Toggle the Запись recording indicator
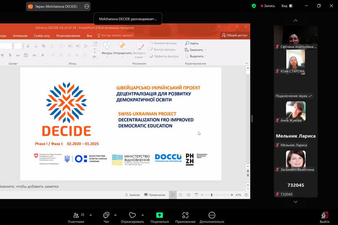The height and width of the screenshot is (225, 338). click(266, 6)
